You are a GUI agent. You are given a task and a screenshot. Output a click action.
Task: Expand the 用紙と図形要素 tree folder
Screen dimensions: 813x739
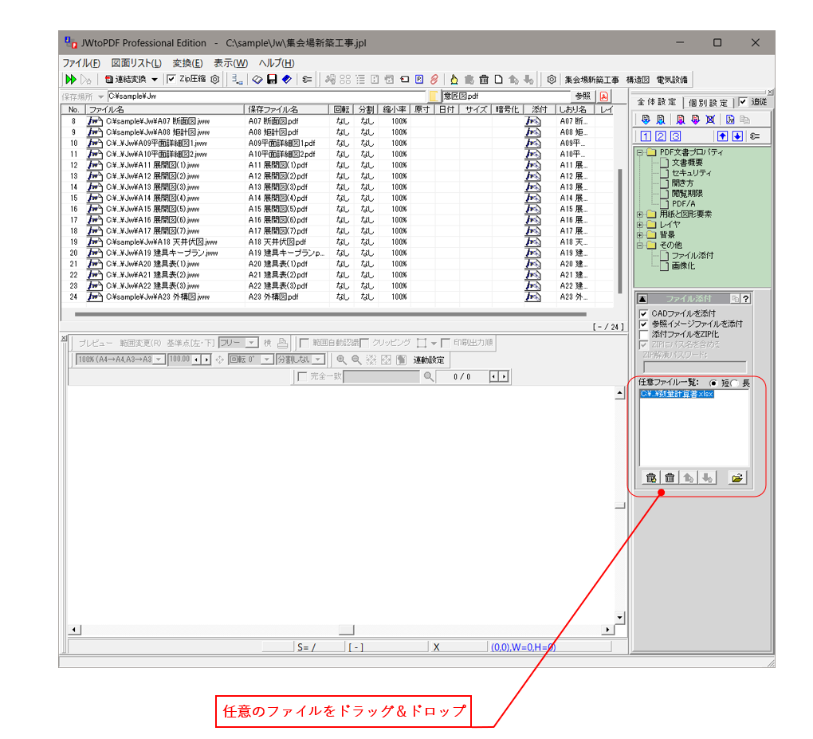click(x=640, y=214)
